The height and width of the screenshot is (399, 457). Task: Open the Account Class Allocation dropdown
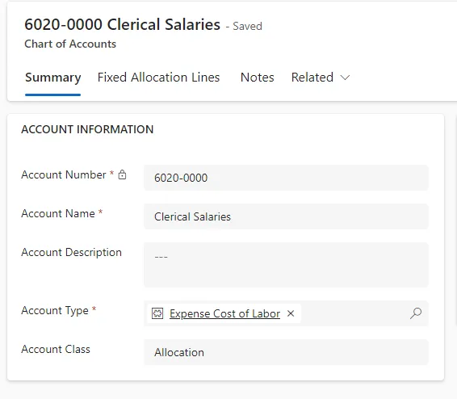[x=286, y=352]
